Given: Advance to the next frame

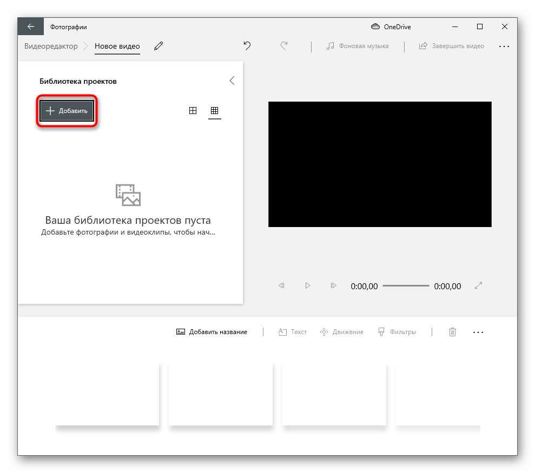Looking at the screenshot, I should coord(333,285).
